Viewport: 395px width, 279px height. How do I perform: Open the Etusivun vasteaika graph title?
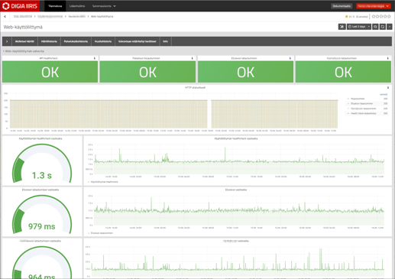pyautogui.click(x=236, y=190)
